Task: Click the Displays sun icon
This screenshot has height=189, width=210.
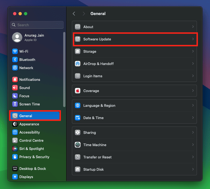Action: (15, 177)
